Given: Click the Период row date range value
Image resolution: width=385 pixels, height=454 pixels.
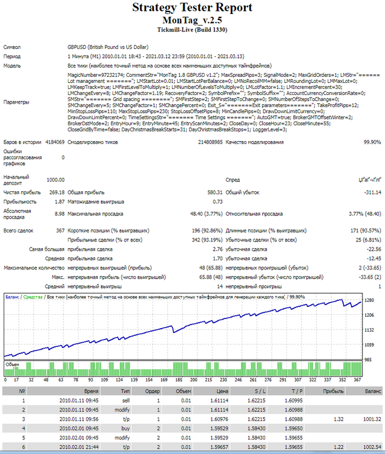Looking at the screenshot, I should coord(156,56).
